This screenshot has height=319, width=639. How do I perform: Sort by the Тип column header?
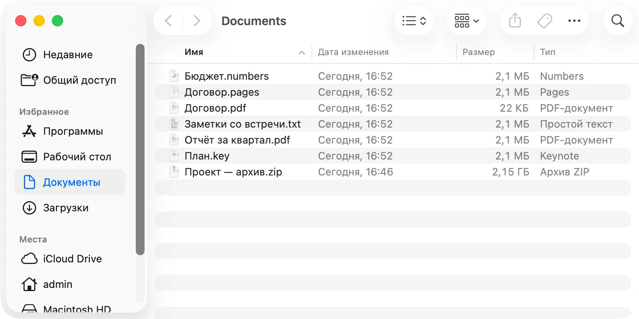point(548,52)
